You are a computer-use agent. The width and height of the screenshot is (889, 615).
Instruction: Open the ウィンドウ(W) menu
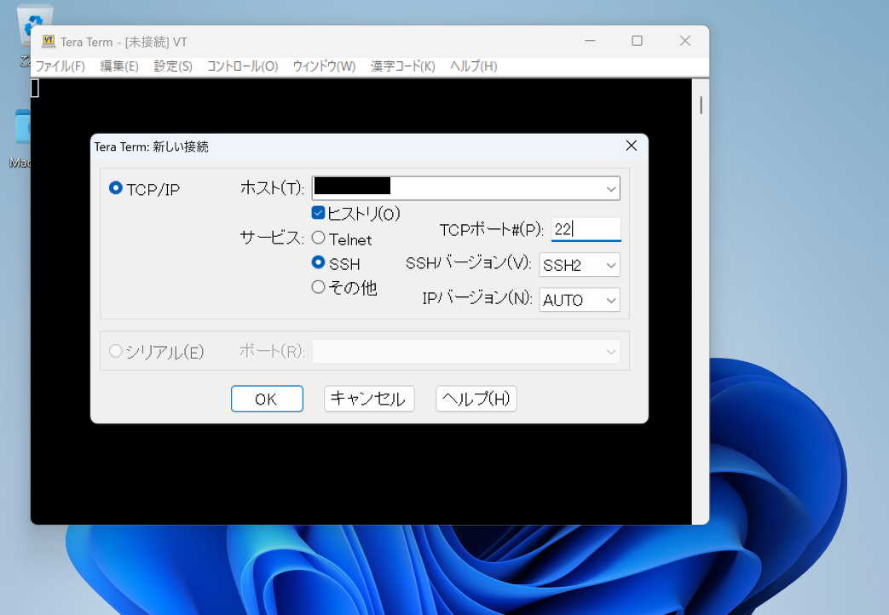point(324,66)
